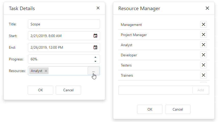The width and height of the screenshot is (218, 122).
Task: Increase Progress with the up arrow
Action: coord(95,57)
